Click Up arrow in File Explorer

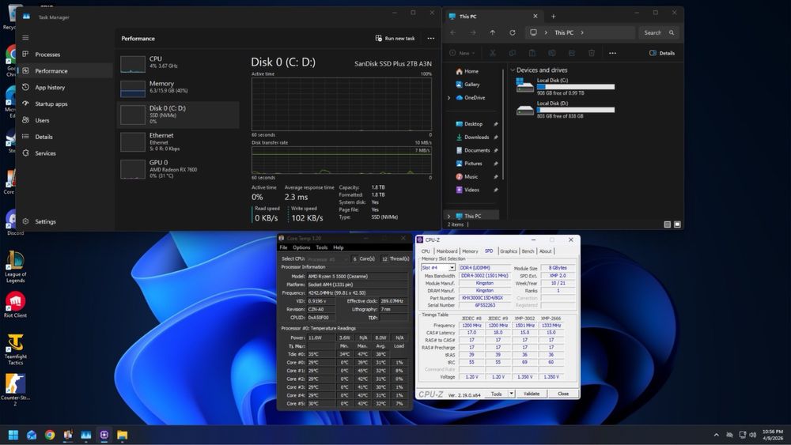[x=492, y=32]
